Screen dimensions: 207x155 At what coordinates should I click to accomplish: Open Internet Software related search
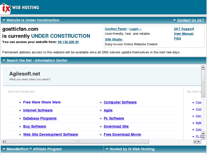tap(38, 110)
